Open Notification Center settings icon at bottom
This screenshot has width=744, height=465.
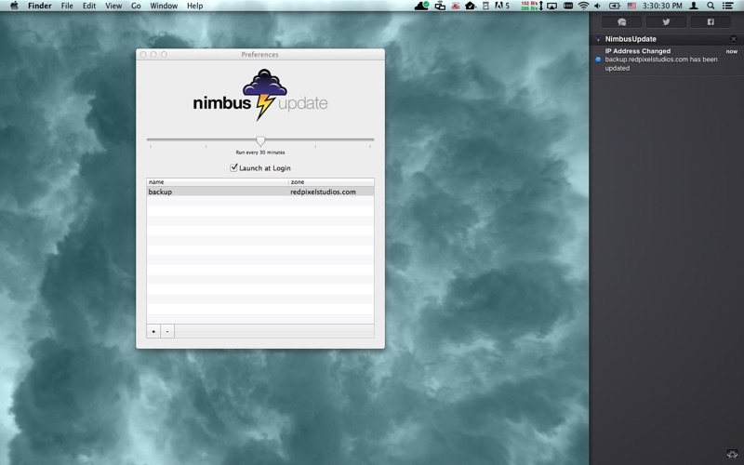point(732,454)
